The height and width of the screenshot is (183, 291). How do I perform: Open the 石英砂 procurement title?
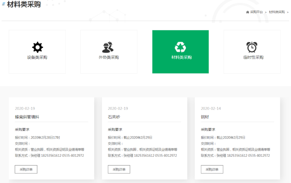[x=114, y=117]
